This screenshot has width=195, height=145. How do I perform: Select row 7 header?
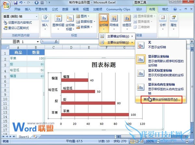pos(5,86)
